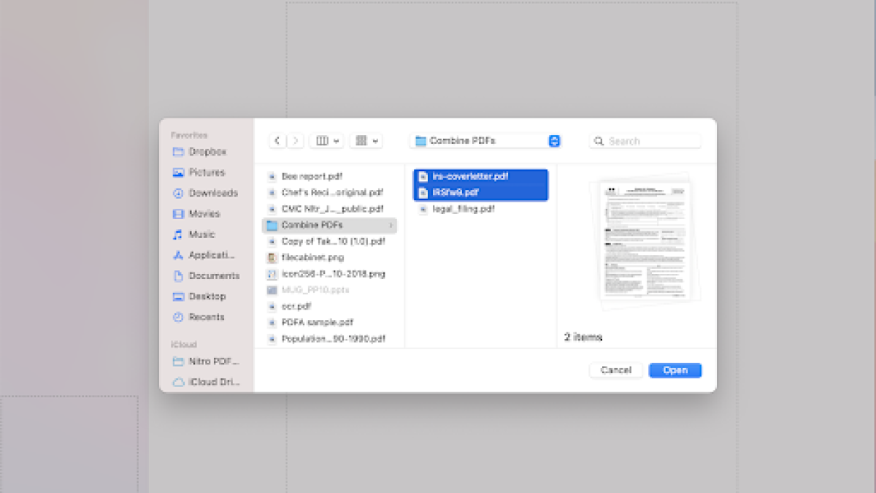Select Bee report.pdf file
The image size is (876, 493).
click(329, 176)
